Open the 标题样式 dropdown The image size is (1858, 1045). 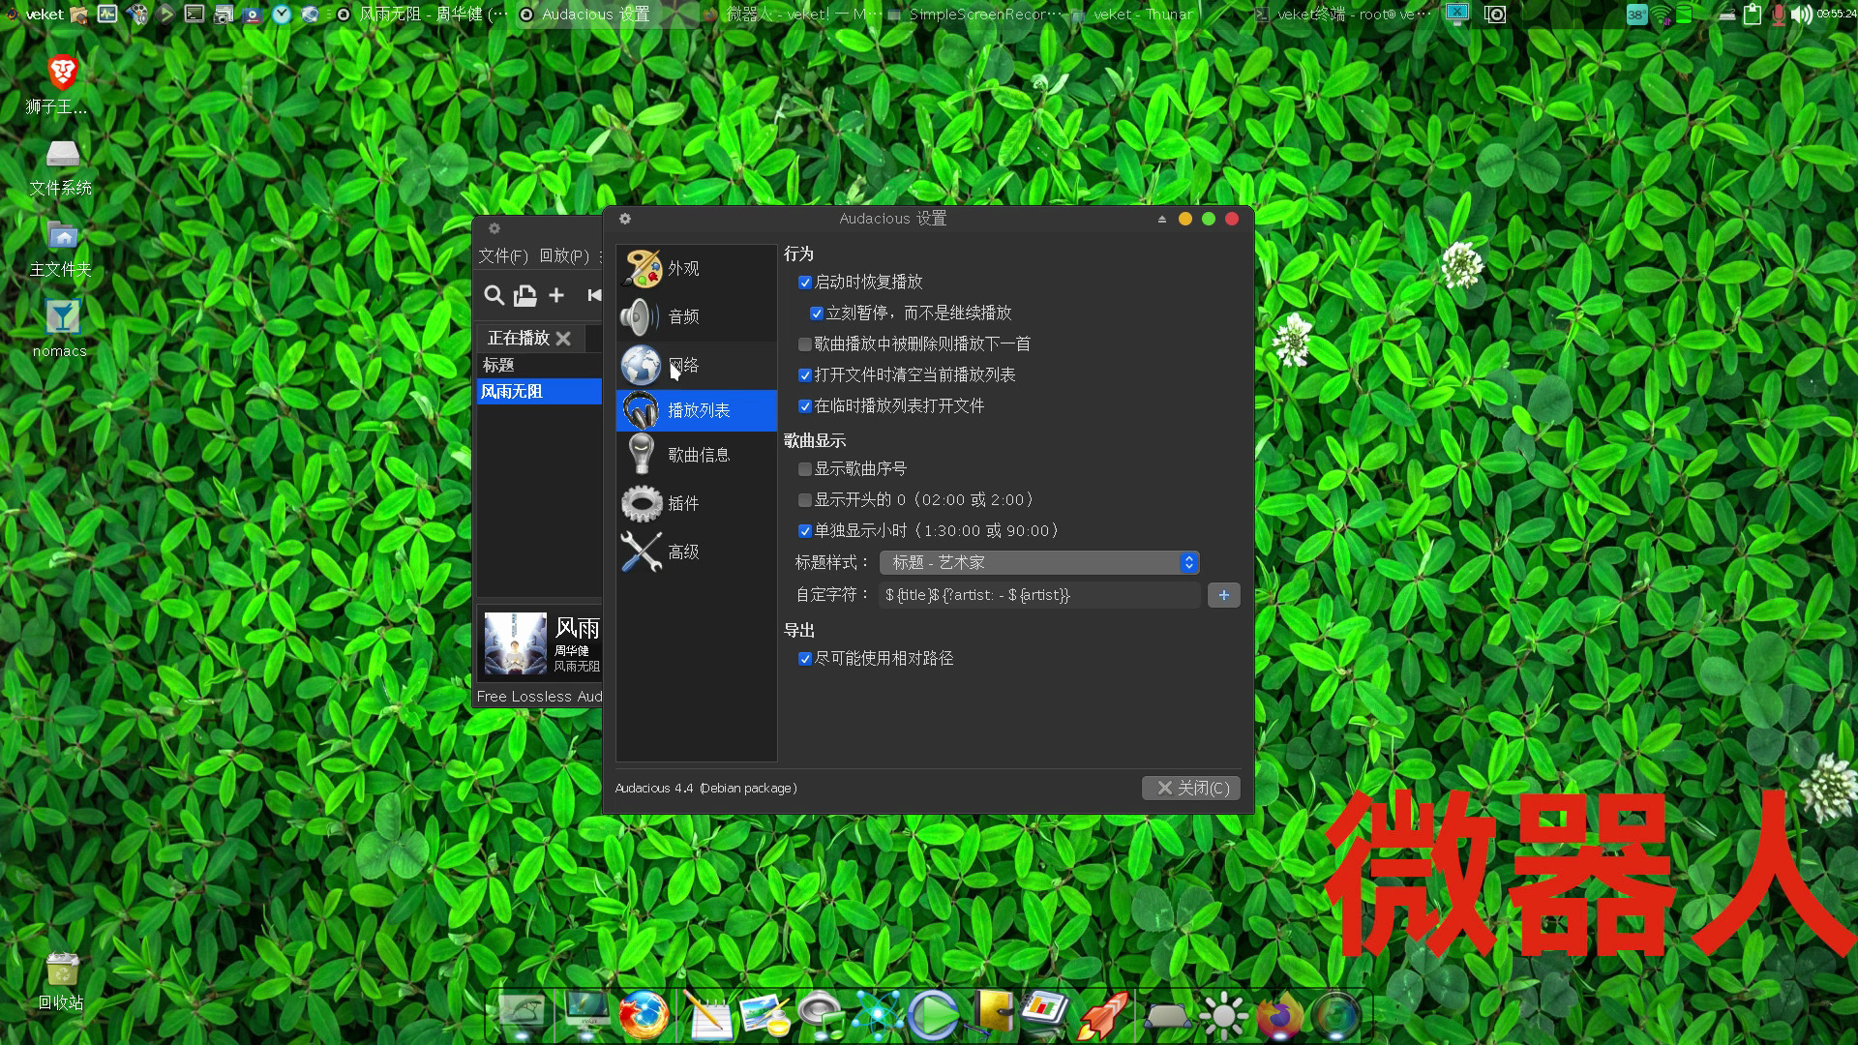[1039, 562]
